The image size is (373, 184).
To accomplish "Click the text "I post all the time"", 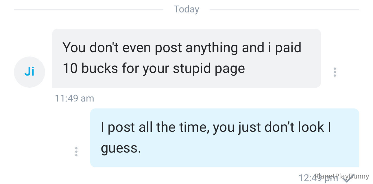I will [x=155, y=127].
